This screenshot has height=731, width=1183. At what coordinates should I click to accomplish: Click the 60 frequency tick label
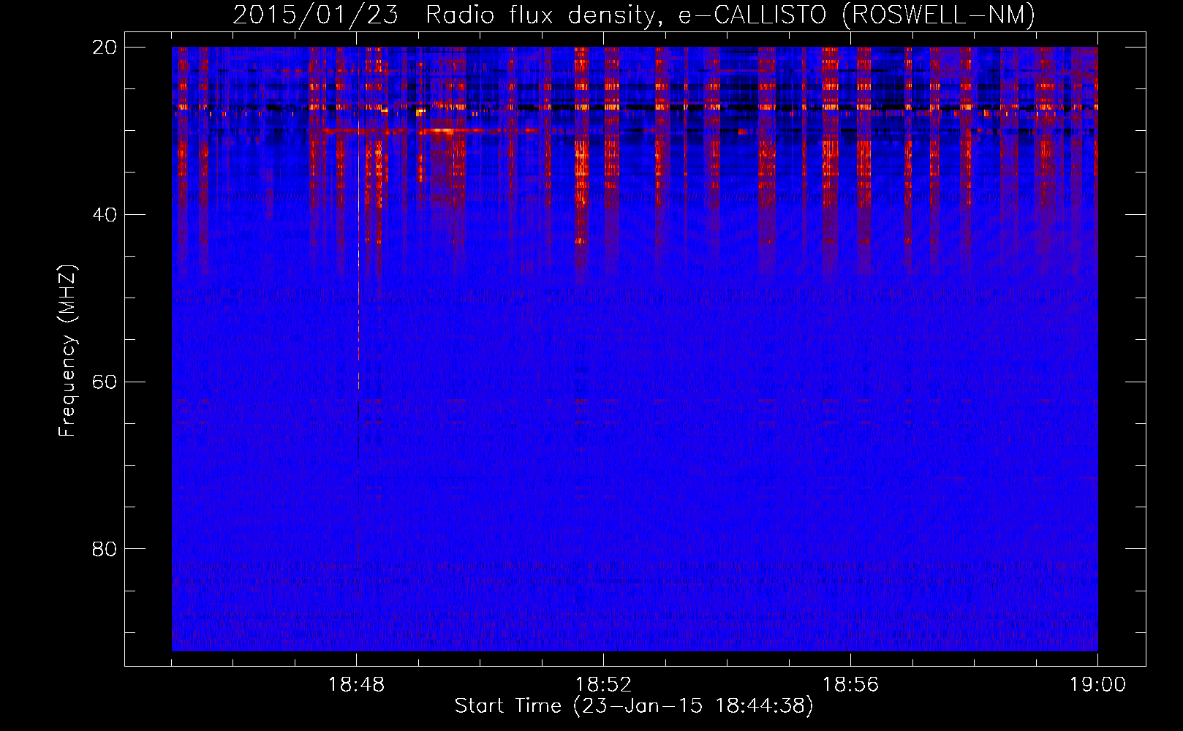pyautogui.click(x=105, y=382)
